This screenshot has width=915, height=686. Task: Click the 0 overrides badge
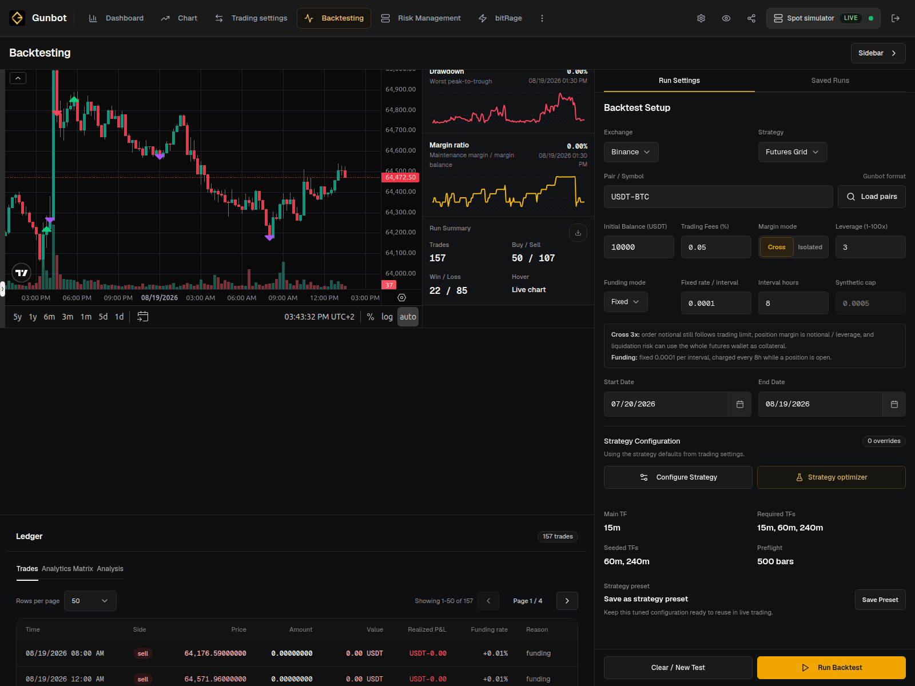click(x=884, y=441)
